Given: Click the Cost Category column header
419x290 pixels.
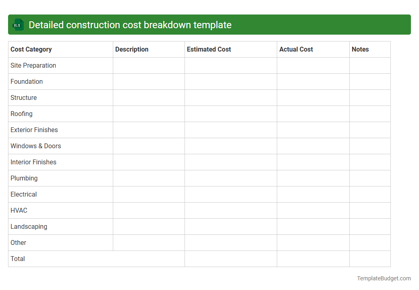Looking at the screenshot, I should [x=31, y=49].
